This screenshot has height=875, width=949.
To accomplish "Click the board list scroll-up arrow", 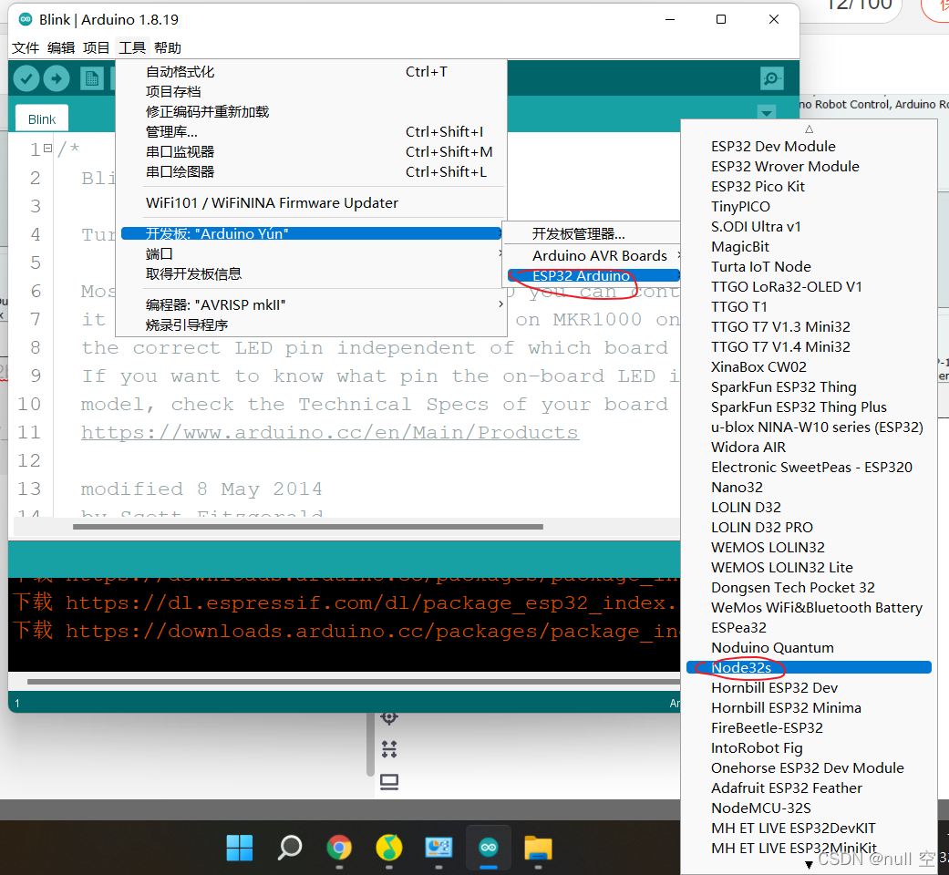I will (x=810, y=129).
